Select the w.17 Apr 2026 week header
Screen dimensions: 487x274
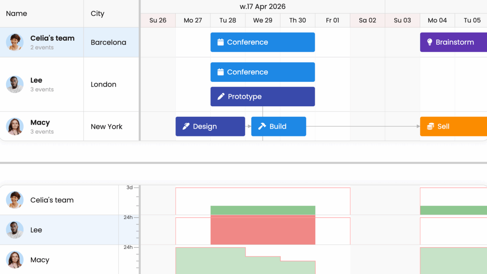(262, 7)
